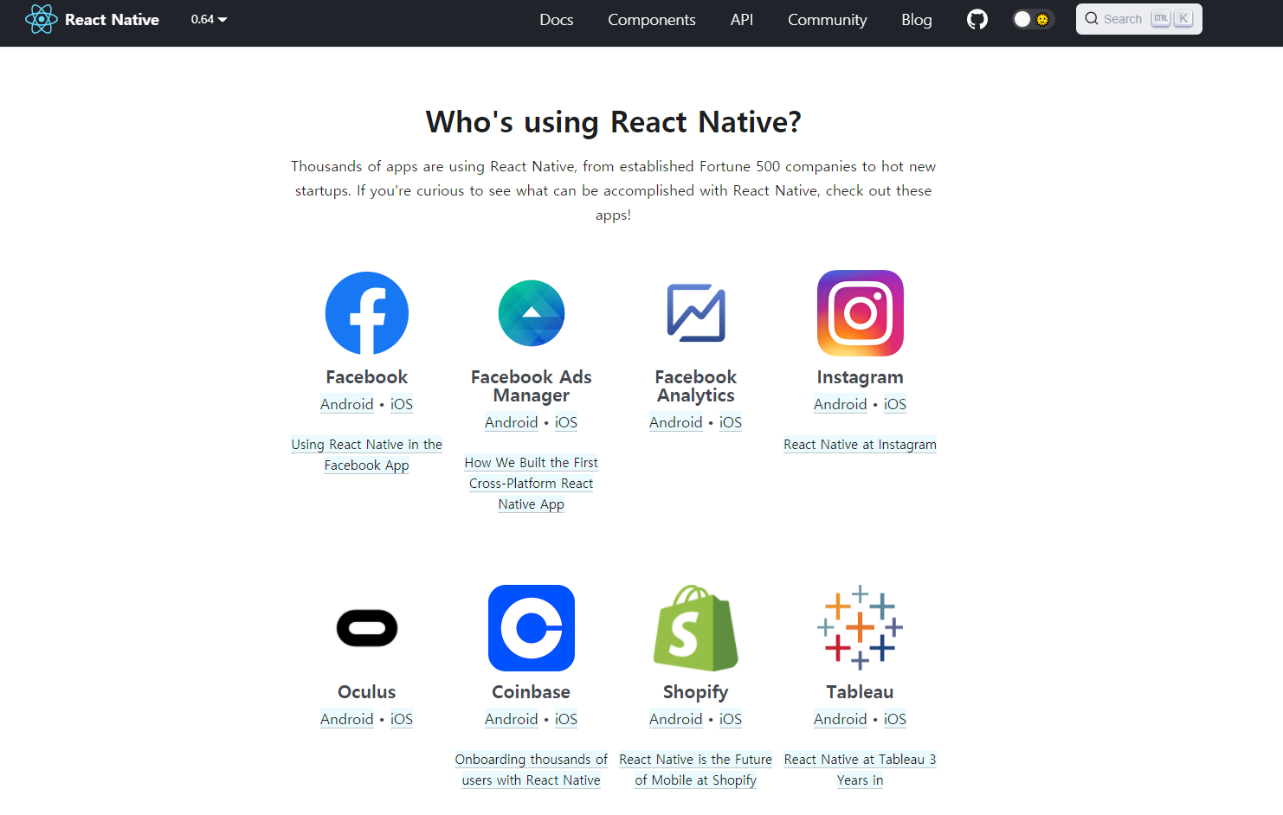Click the Oculus logo icon
Viewport: 1283px width, 815px height.
[x=367, y=628]
